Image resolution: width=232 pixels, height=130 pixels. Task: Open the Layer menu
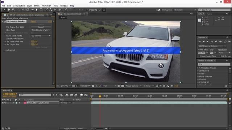[x=29, y=6]
